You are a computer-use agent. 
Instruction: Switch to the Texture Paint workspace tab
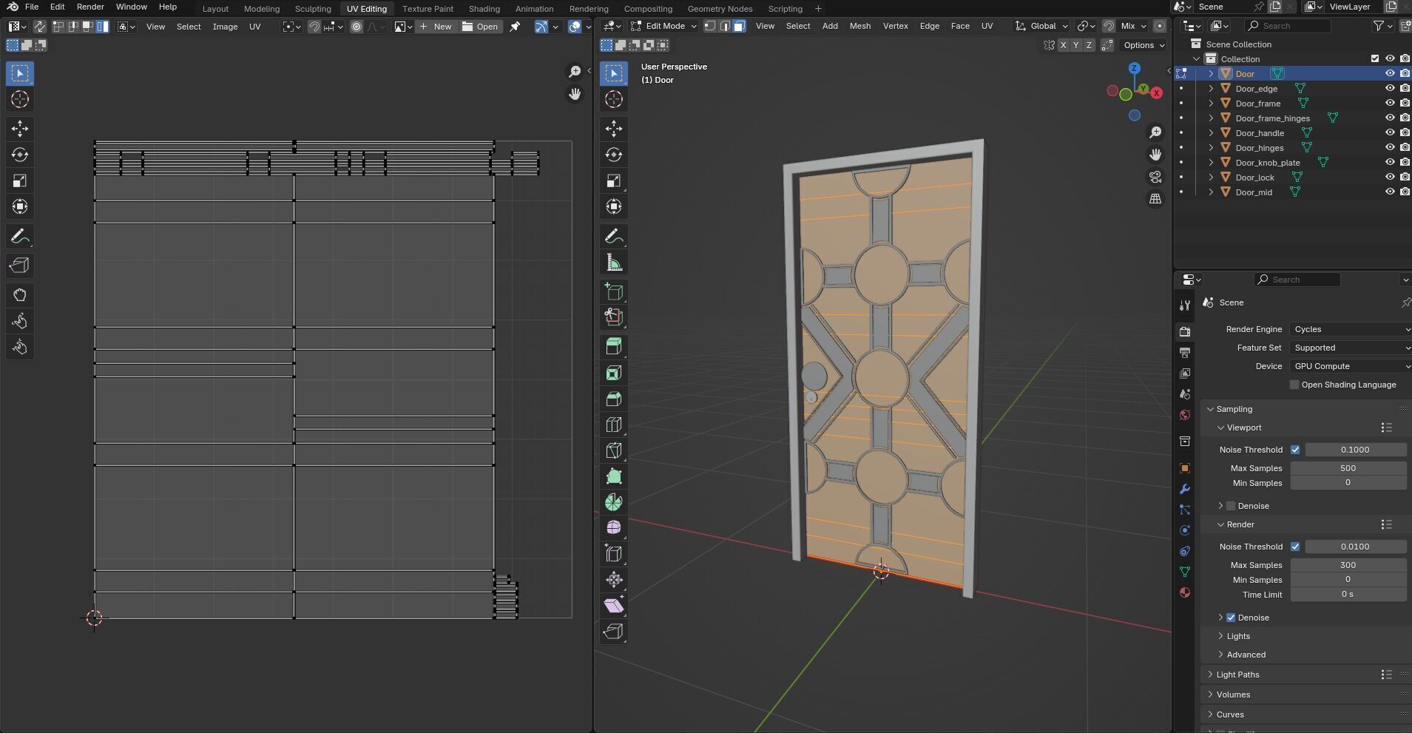428,9
